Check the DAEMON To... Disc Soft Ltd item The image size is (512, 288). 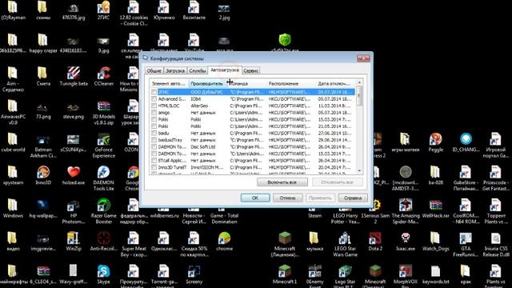[x=154, y=147]
